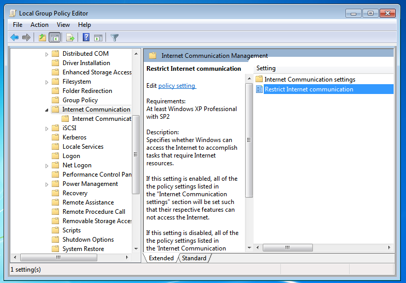Select Remote Assistance in the tree
Viewport: 406px width, 283px height.
(x=88, y=202)
